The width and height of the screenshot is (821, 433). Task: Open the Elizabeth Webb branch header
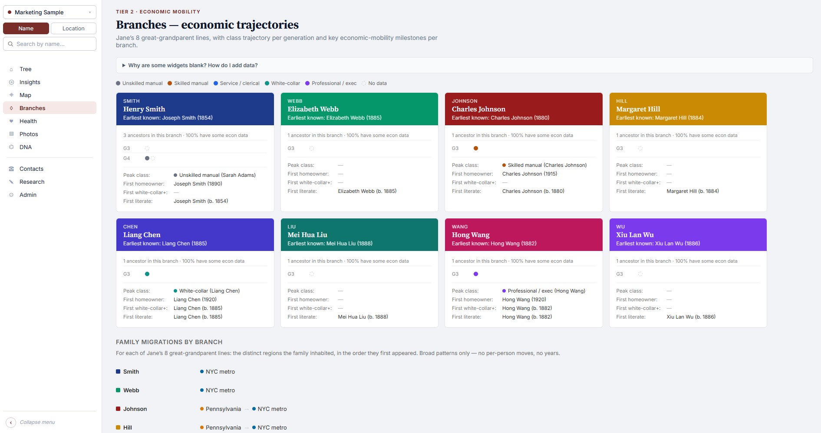(359, 109)
